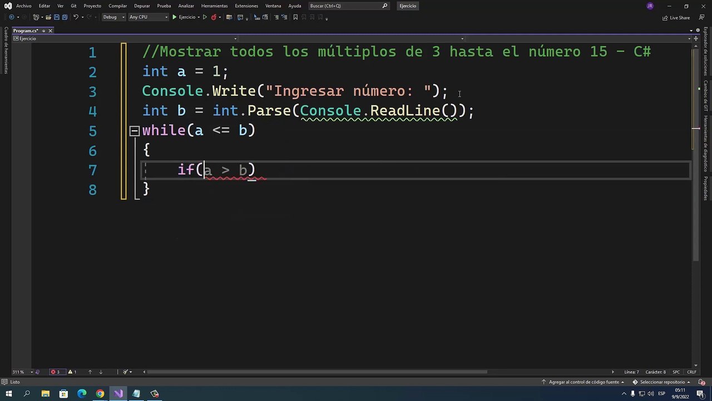The height and width of the screenshot is (401, 712).
Task: Toggle the SPC spaces indicator
Action: point(676,372)
